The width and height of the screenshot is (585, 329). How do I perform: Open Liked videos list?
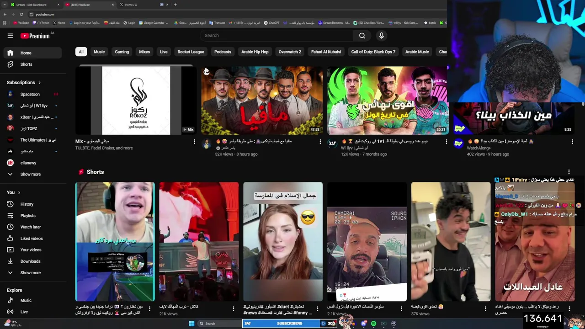pos(32,239)
